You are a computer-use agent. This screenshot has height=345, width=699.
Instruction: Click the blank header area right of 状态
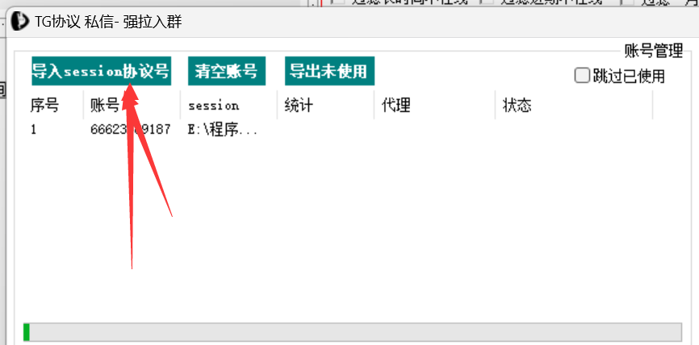(x=667, y=106)
